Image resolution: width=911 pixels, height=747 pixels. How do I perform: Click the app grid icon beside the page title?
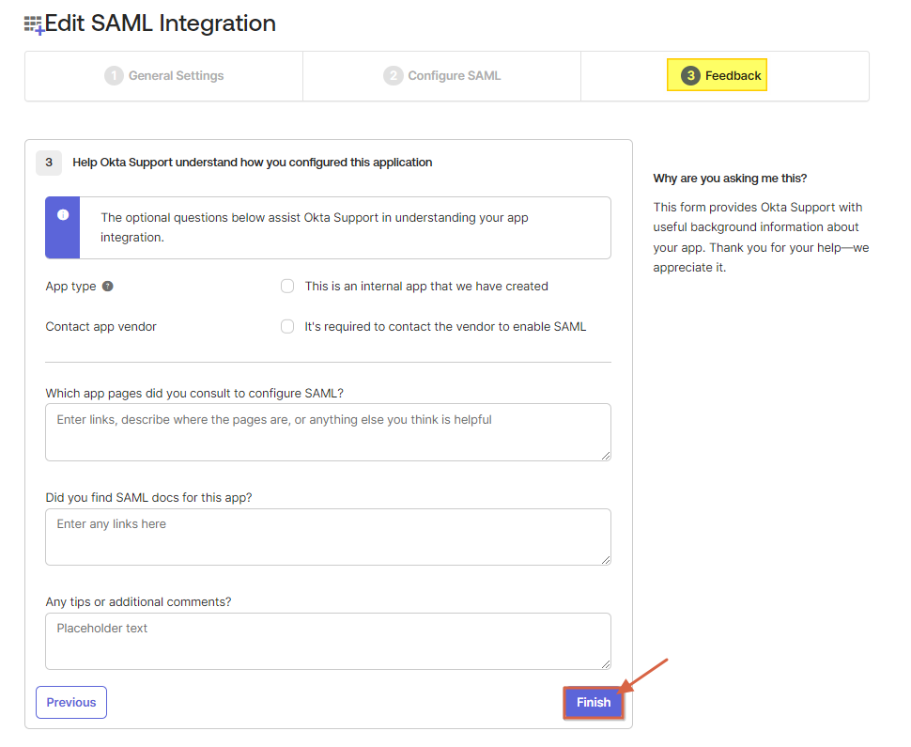click(34, 25)
